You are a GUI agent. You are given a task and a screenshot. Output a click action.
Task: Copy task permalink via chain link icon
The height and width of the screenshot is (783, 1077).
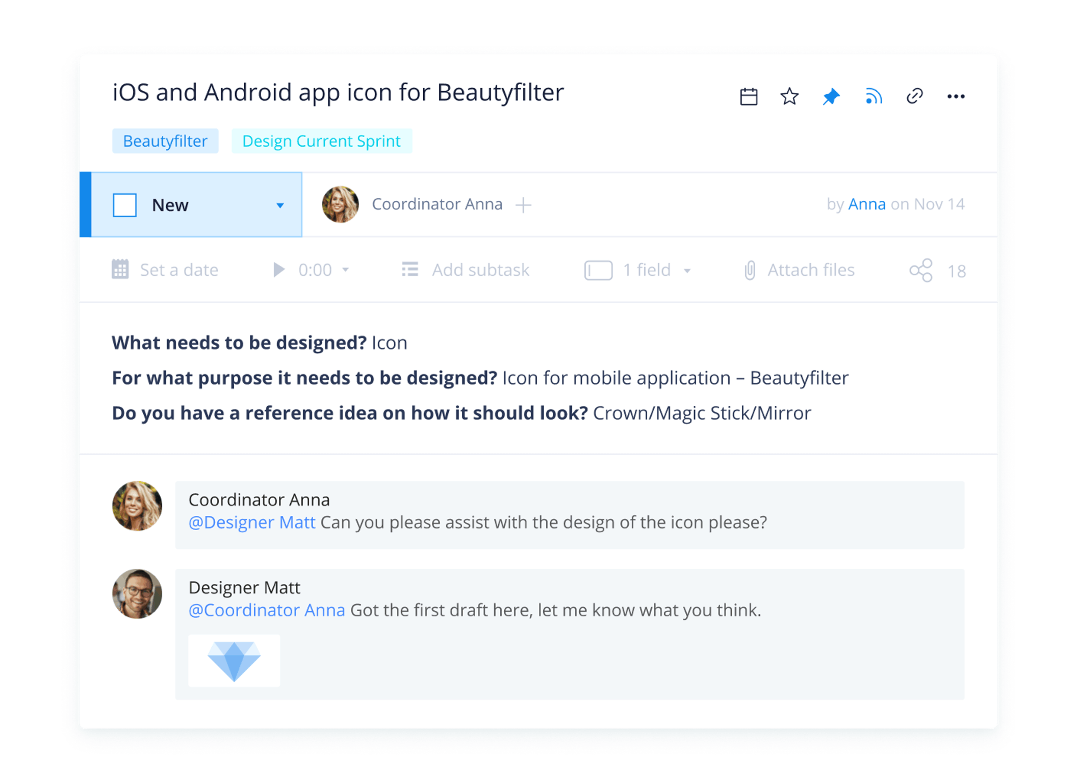point(914,96)
